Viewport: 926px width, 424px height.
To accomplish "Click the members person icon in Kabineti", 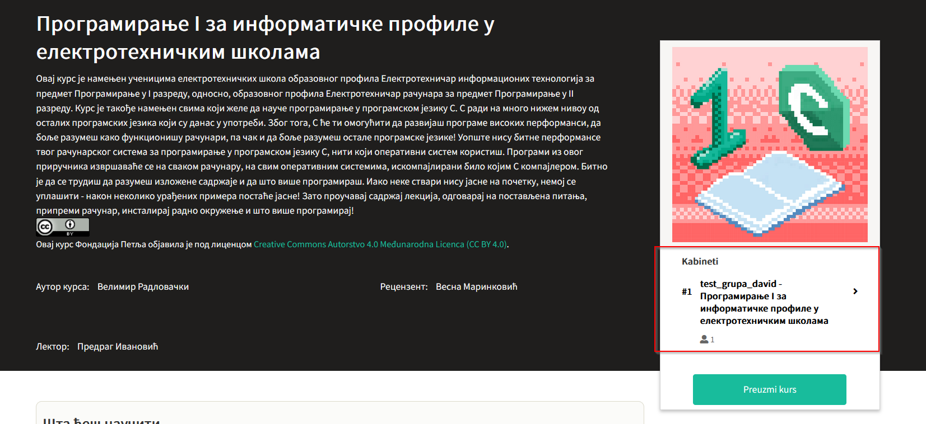I will click(x=704, y=340).
